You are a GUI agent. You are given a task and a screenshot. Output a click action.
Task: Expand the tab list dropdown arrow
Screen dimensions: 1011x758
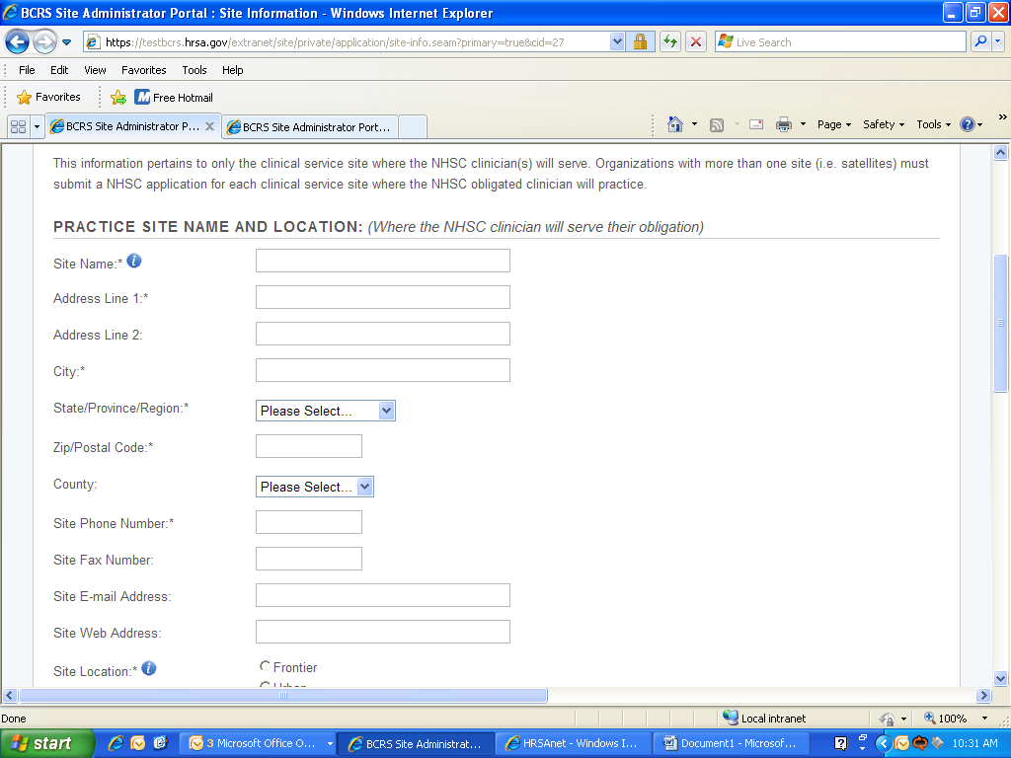click(37, 127)
